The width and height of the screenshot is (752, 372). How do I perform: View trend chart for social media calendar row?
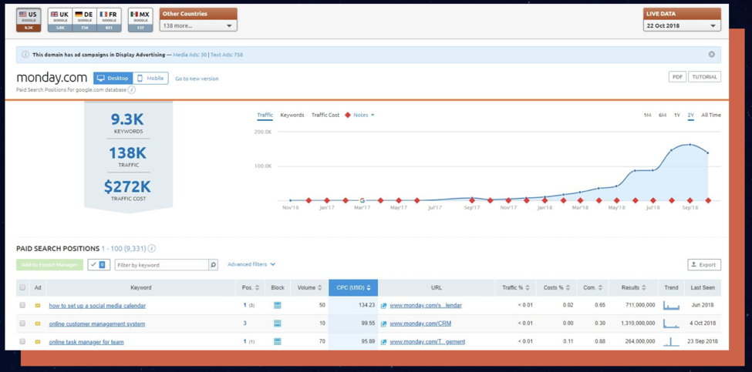click(x=672, y=306)
